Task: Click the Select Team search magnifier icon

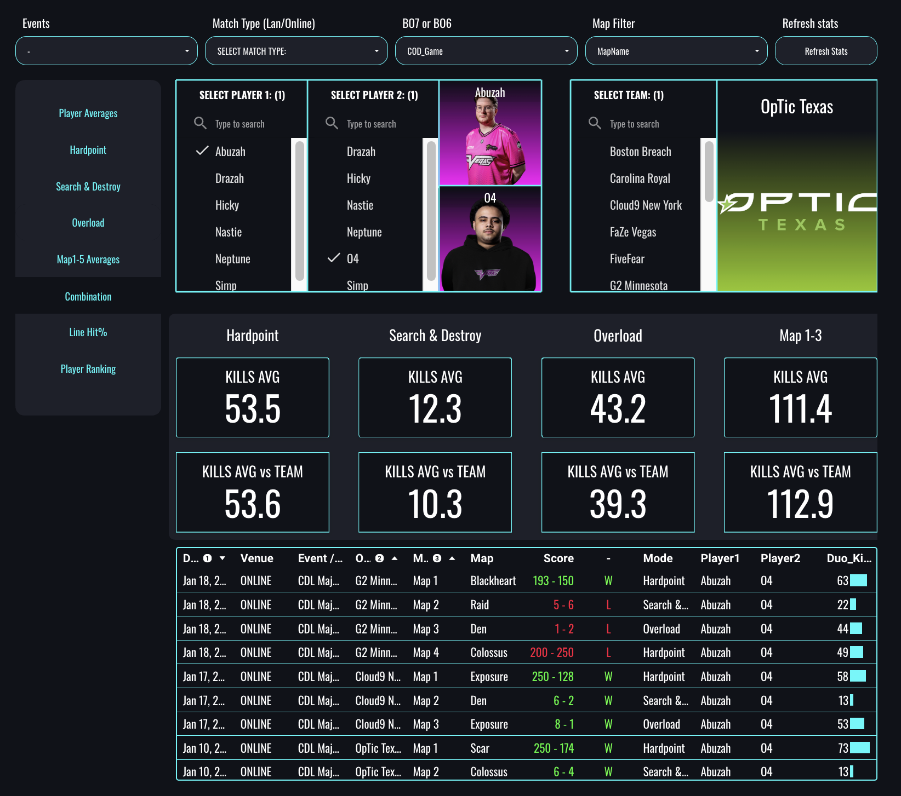Action: [x=595, y=123]
